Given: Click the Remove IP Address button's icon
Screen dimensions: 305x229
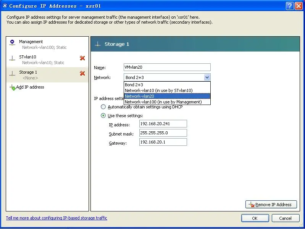Looking at the screenshot, I should click(252, 205).
